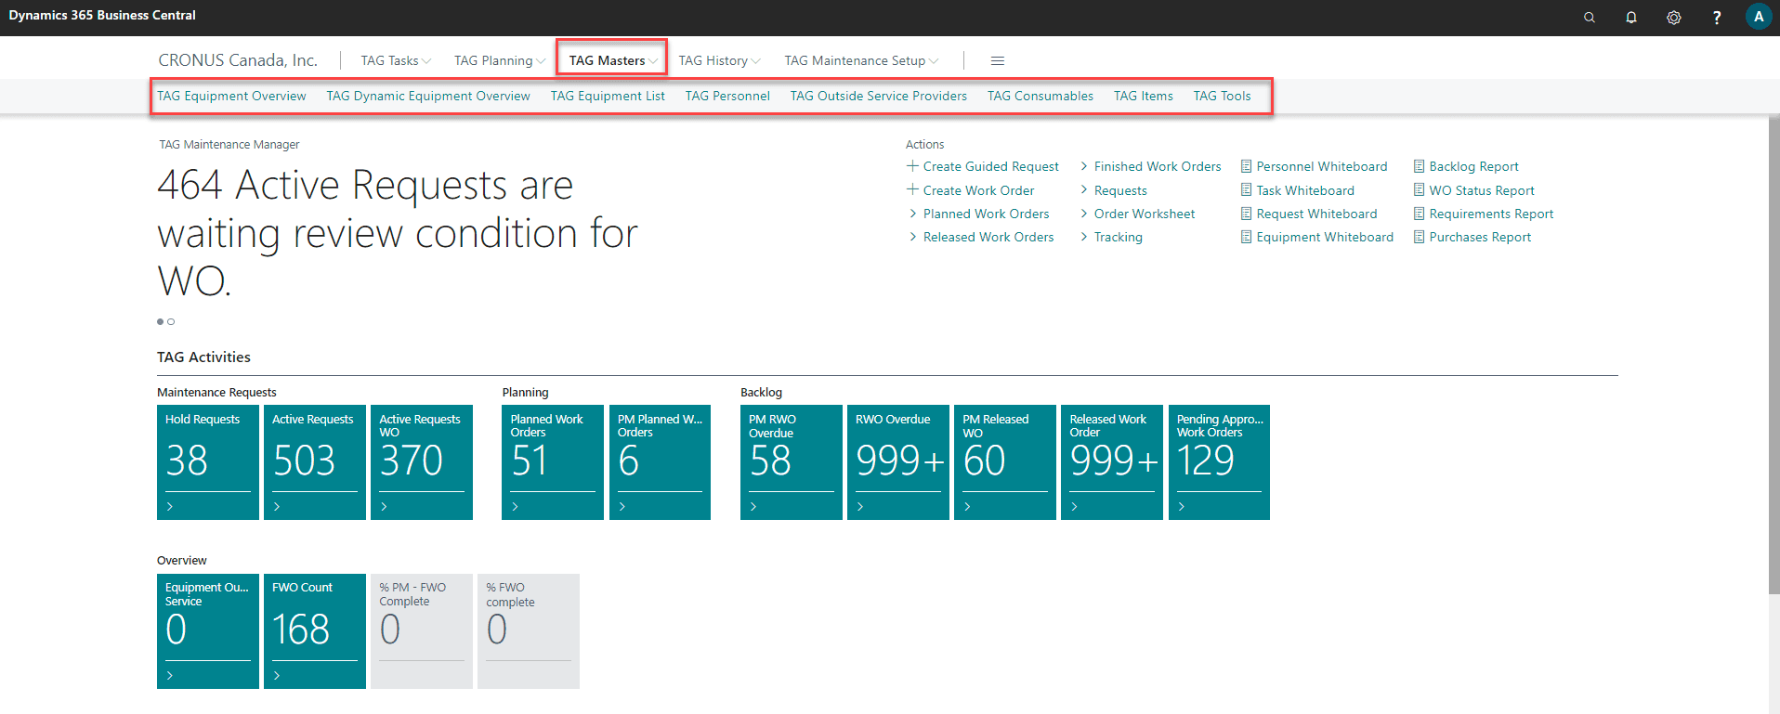Viewport: 1780px width, 714px height.
Task: Open the Equipment Out of Service tile
Action: tap(208, 631)
